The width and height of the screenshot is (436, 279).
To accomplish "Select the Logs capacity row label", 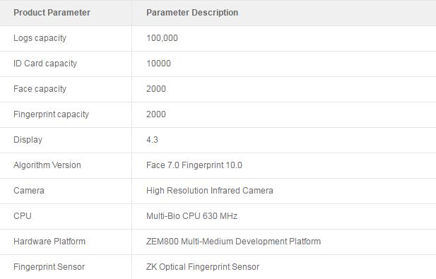I will (x=40, y=38).
